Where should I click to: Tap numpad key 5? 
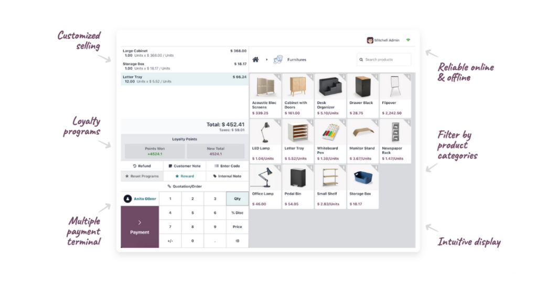tap(192, 213)
